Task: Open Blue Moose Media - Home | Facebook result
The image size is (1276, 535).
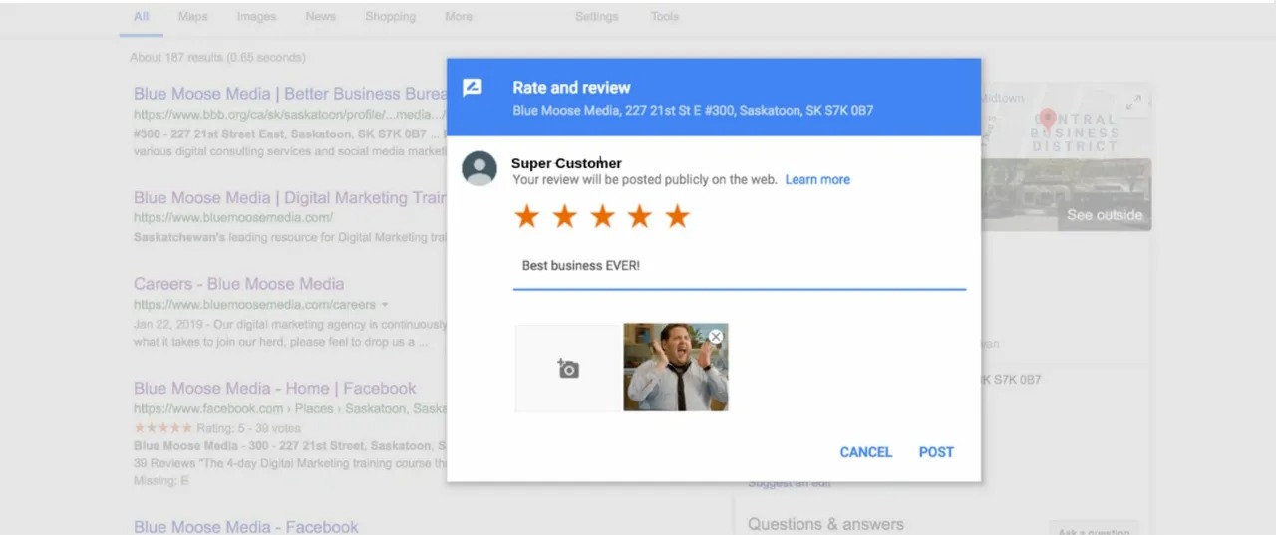Action: [x=275, y=389]
